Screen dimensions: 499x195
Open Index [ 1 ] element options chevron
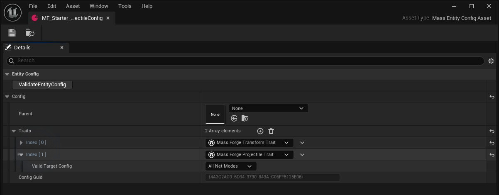point(302,155)
